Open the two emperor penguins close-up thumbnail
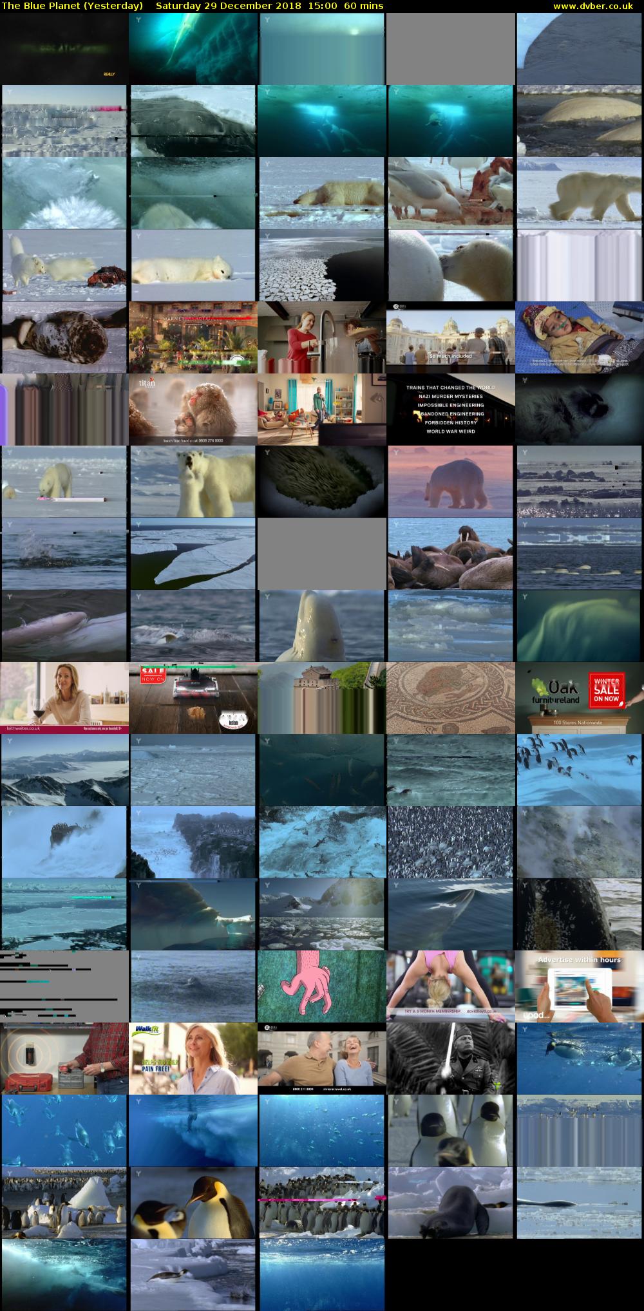 193,1203
